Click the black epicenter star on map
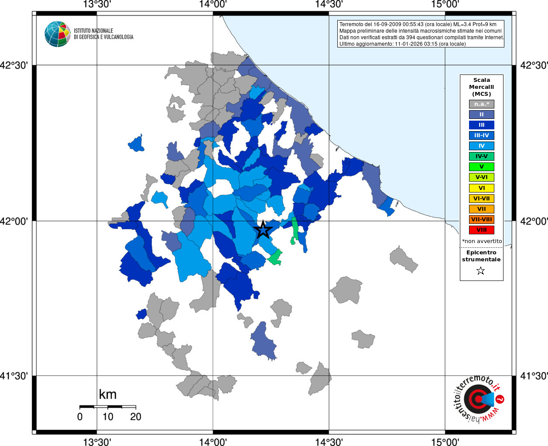Image resolution: width=548 pixels, height=446 pixels. (263, 229)
